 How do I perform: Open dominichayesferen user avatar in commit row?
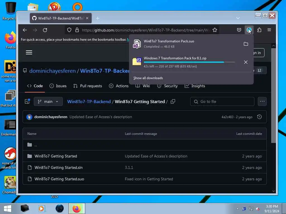tap(29, 117)
